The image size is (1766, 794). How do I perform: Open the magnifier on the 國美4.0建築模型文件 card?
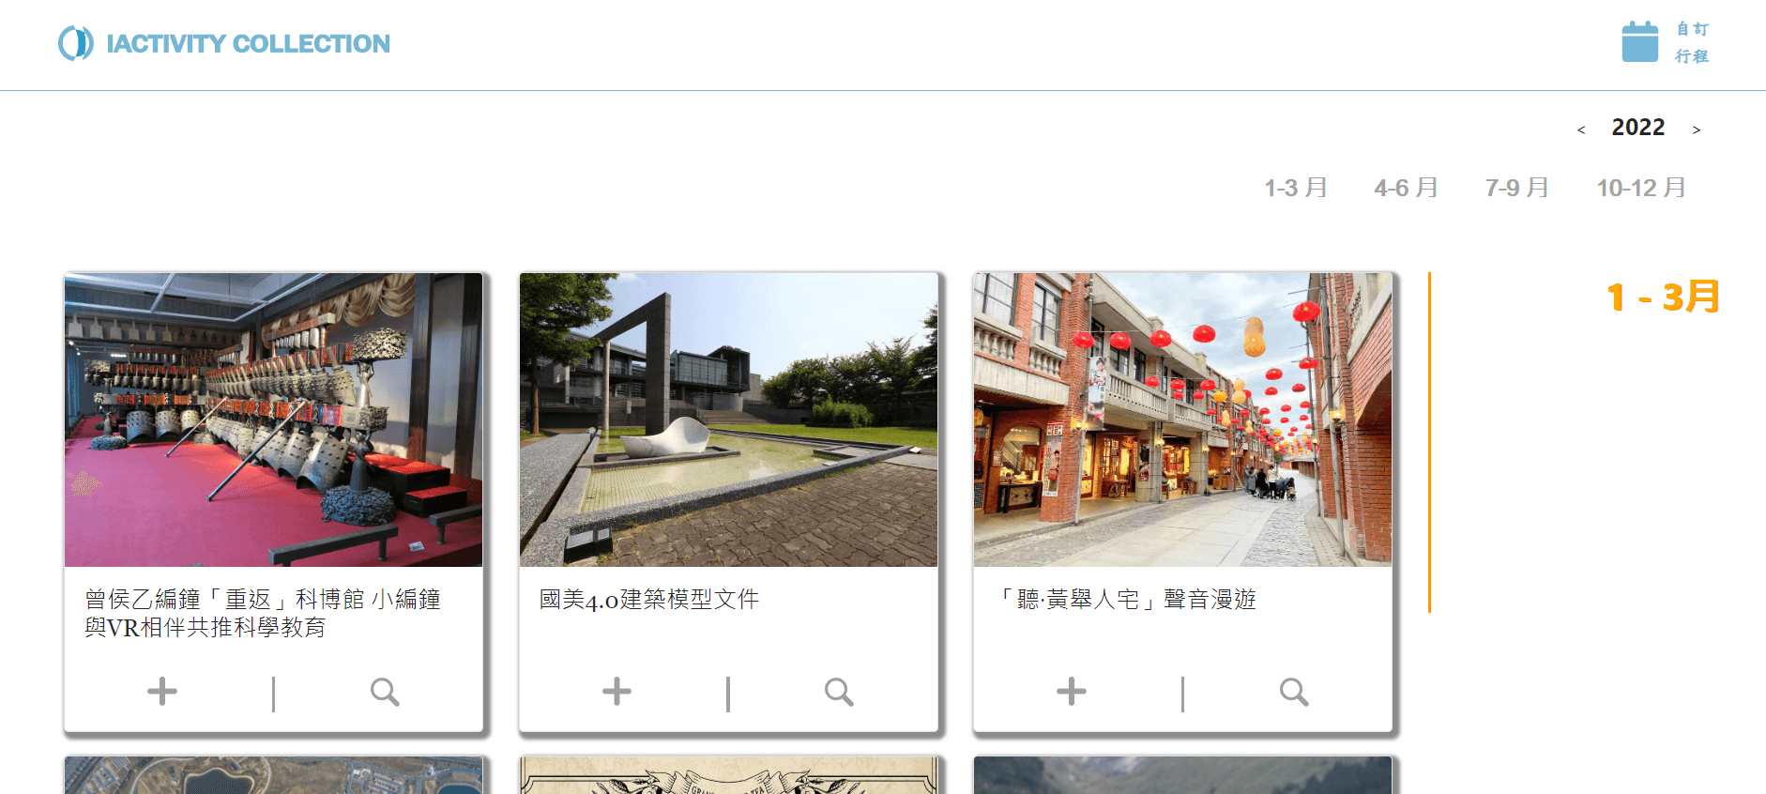tap(839, 693)
